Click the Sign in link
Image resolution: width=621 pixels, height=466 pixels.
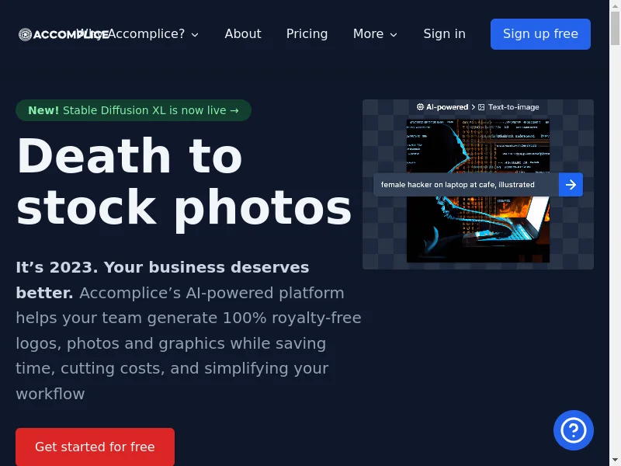[x=444, y=34]
